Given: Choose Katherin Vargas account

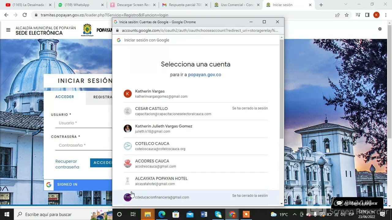Looking at the screenshot, I should (195, 94).
